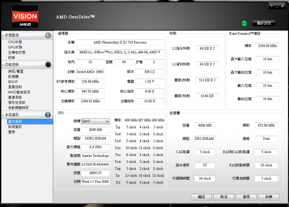Click the 4.00 X core multiplier value
Screen dimensions: 289x207
point(149,91)
